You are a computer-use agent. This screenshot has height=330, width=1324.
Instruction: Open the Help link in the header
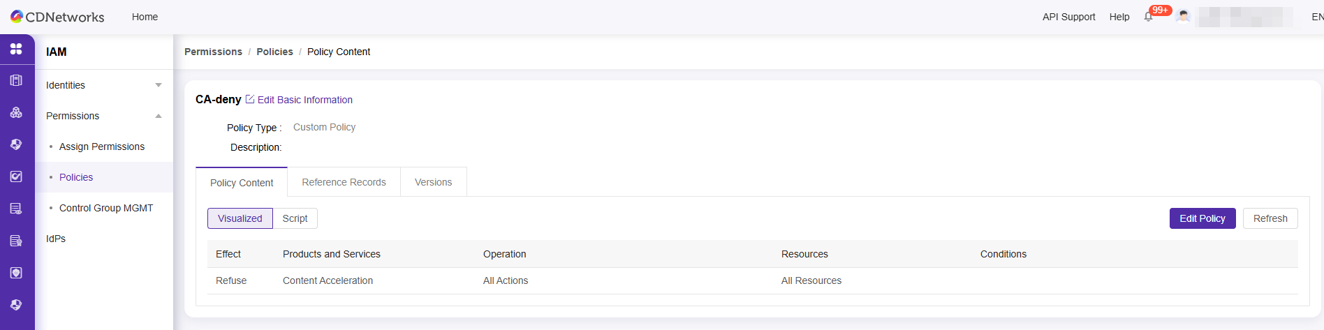pos(1119,17)
